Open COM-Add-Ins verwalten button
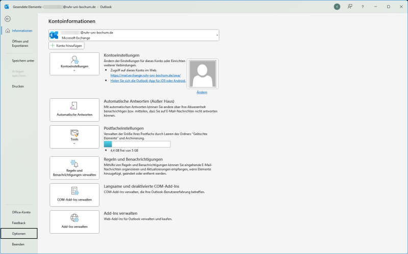The width and height of the screenshot is (408, 254). tap(74, 195)
